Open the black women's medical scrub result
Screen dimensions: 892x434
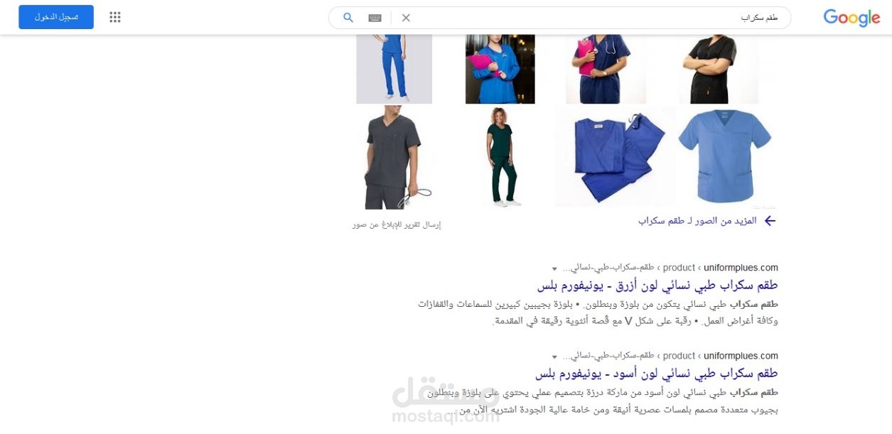pyautogui.click(x=657, y=373)
